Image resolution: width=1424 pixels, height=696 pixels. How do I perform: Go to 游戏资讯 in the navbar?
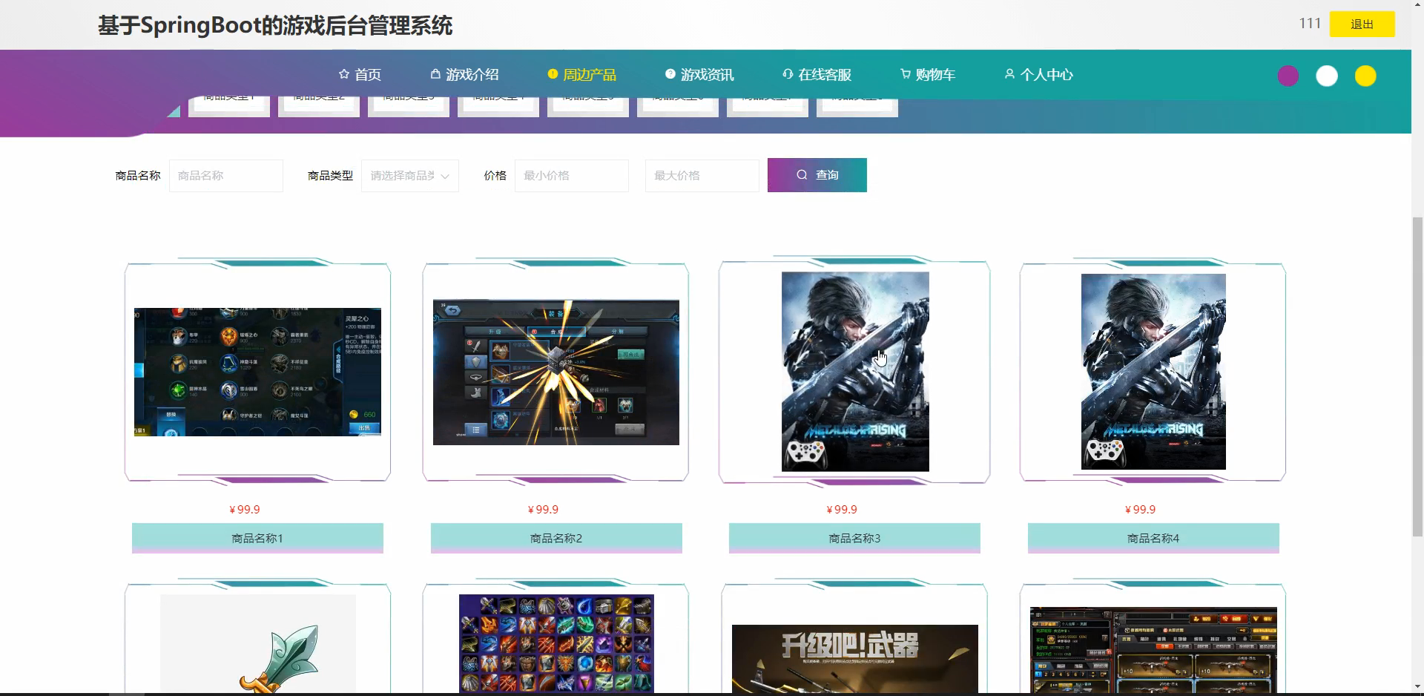point(699,75)
